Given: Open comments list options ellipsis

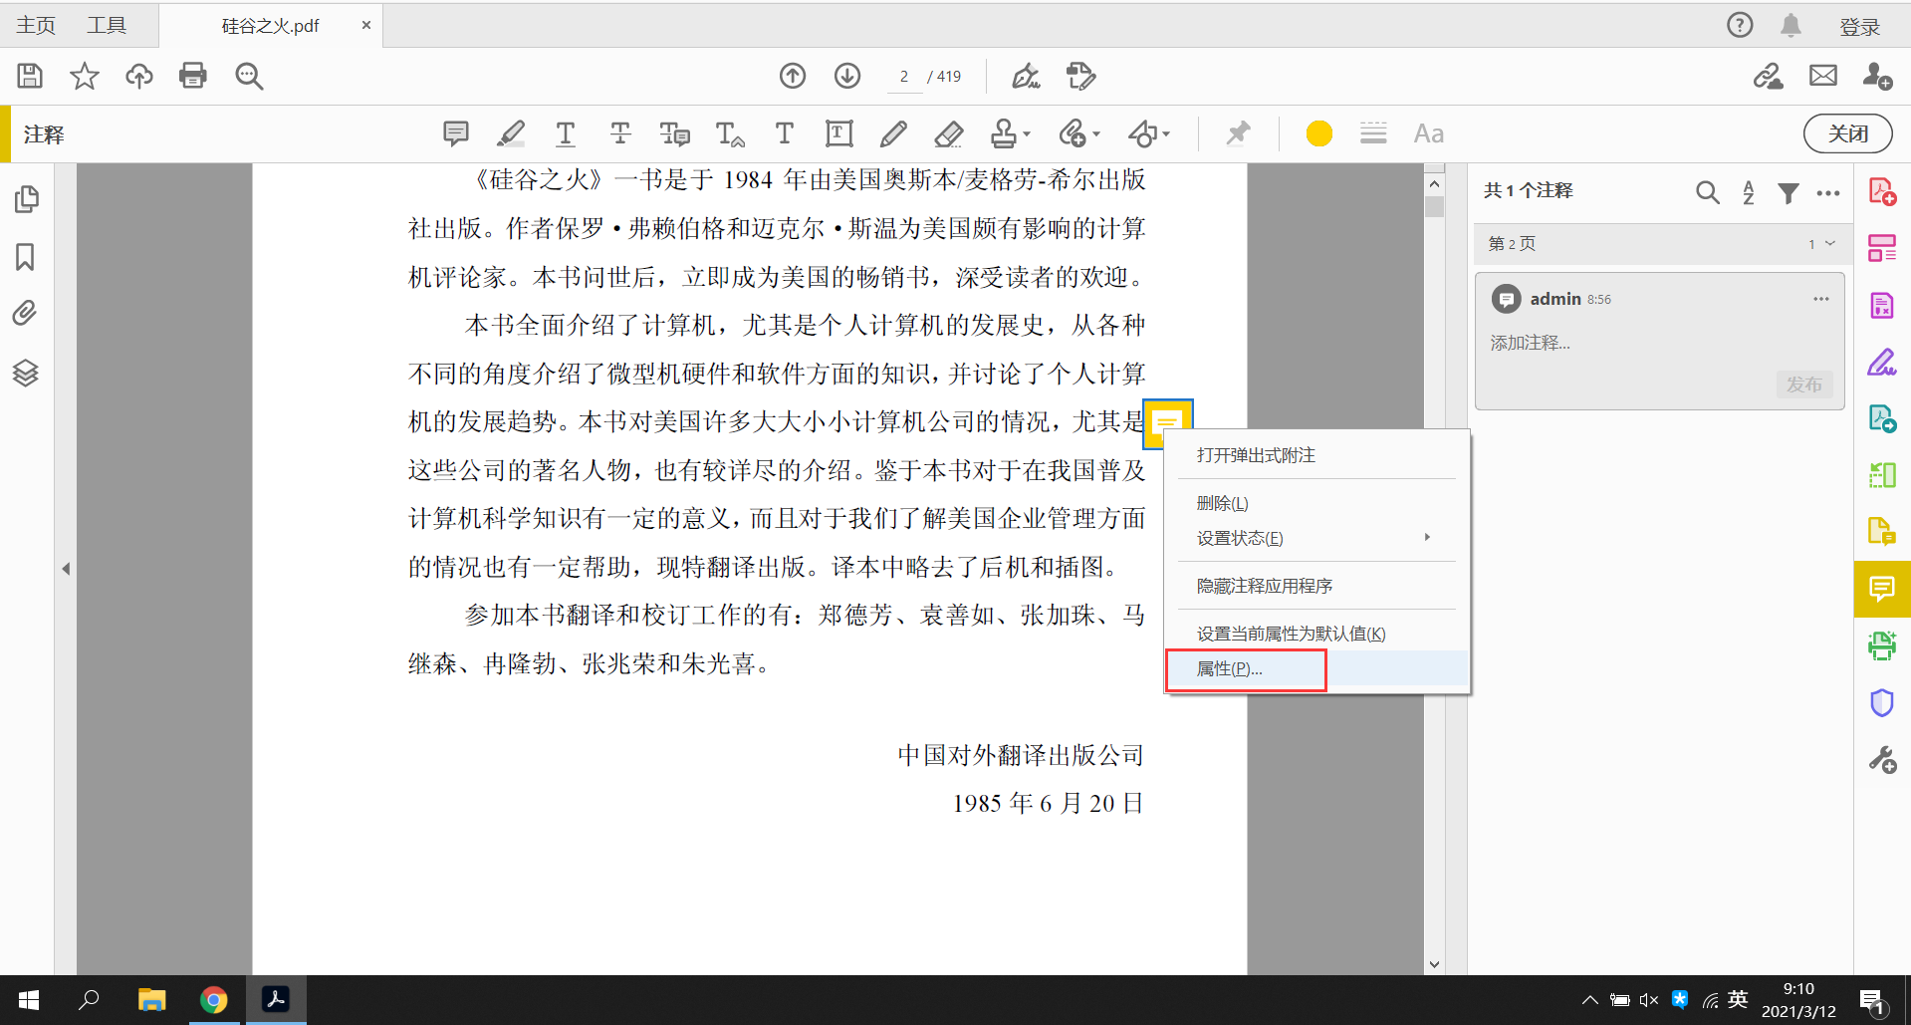Looking at the screenshot, I should coord(1828,193).
